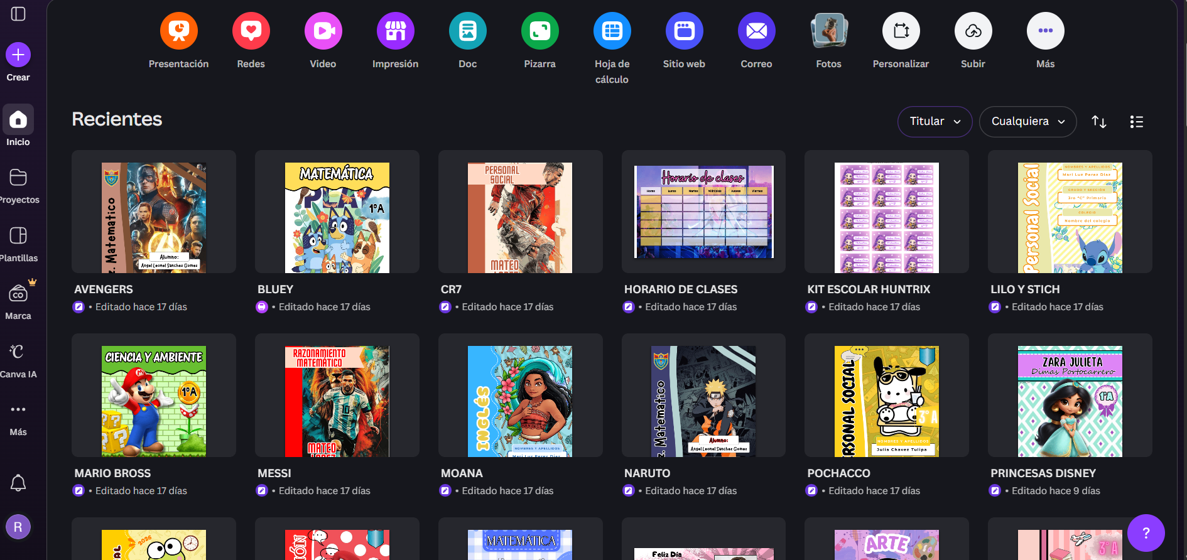Image resolution: width=1187 pixels, height=560 pixels.
Task: Click the NARUTO title text
Action: click(647, 473)
